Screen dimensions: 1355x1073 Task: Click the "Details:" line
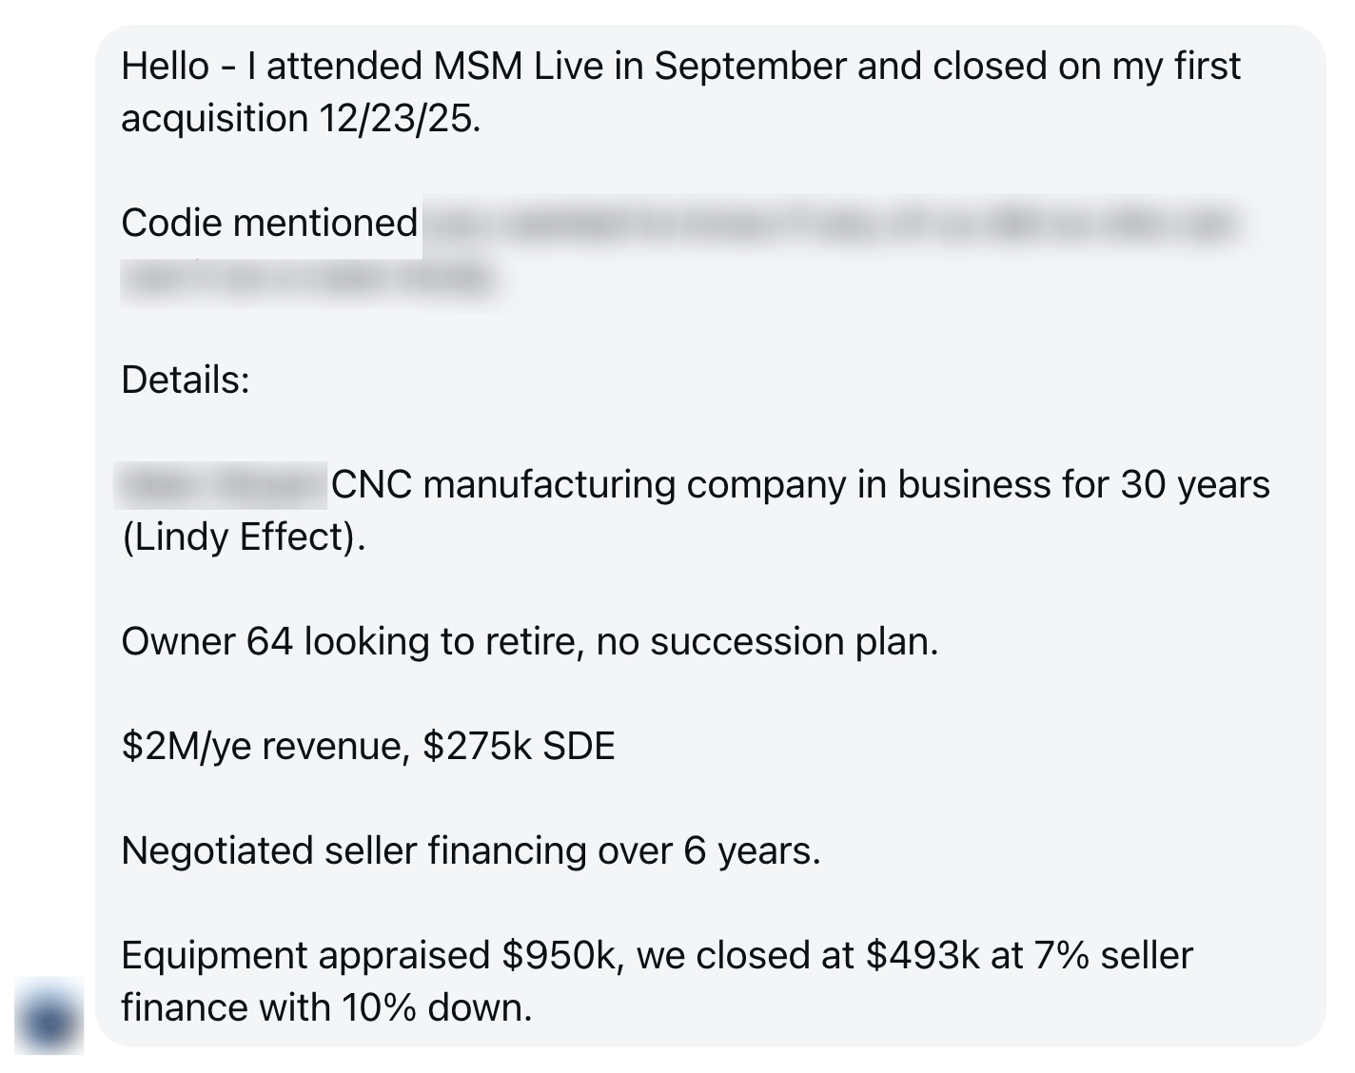coord(186,380)
